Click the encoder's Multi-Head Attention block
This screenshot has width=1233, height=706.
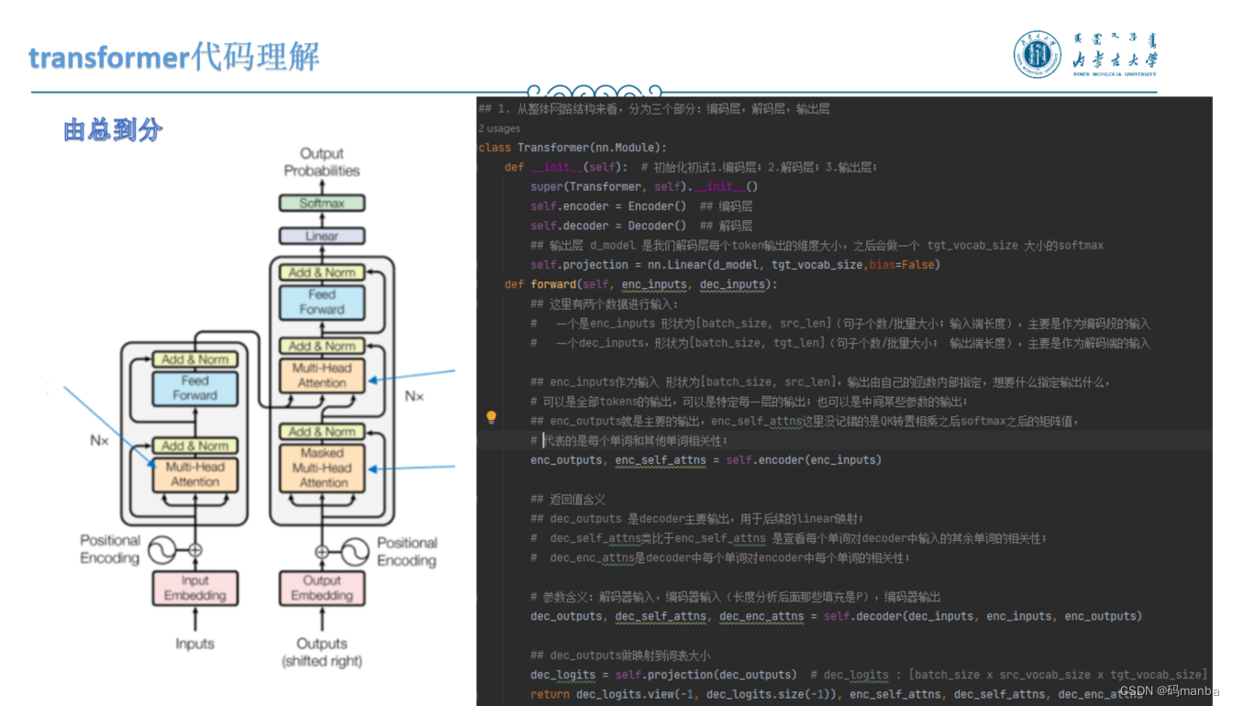pos(195,474)
